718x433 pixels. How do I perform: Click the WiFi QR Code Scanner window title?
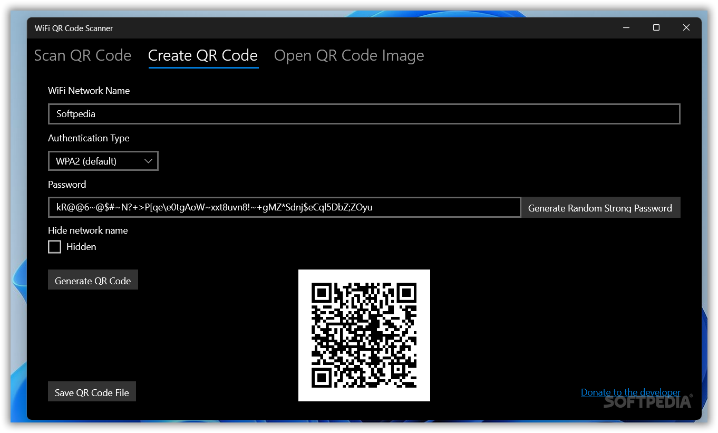[x=74, y=28]
